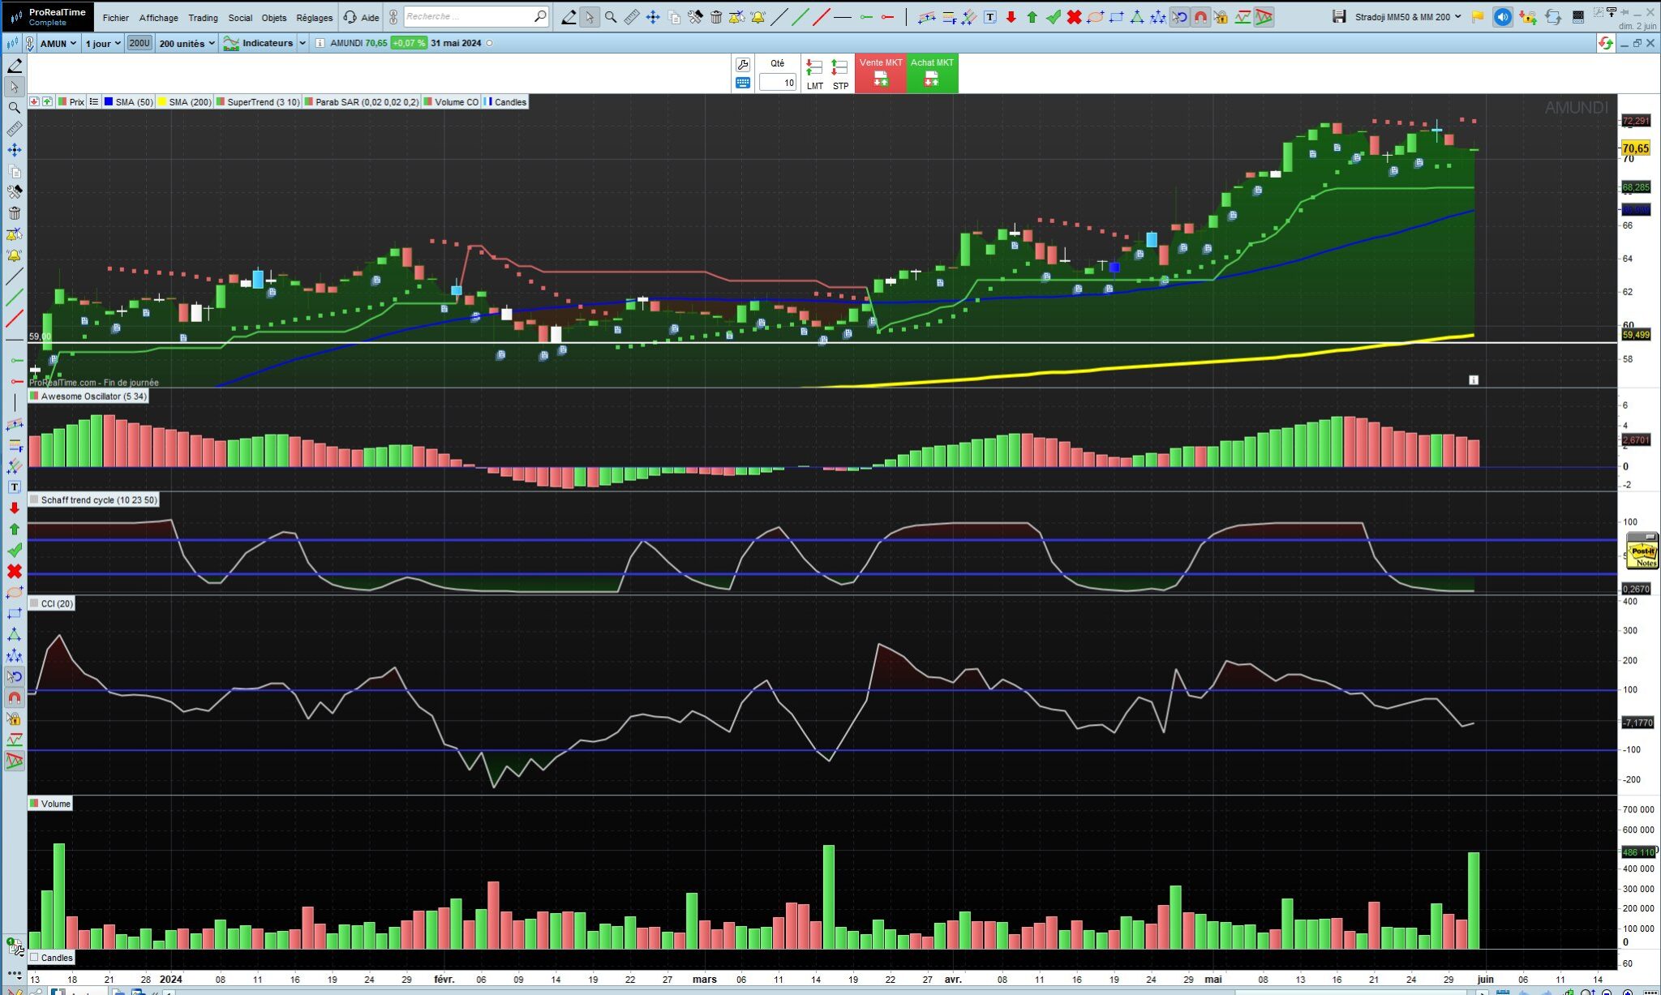Toggle the red magnet snap mode
This screenshot has height=995, width=1661.
(1200, 17)
